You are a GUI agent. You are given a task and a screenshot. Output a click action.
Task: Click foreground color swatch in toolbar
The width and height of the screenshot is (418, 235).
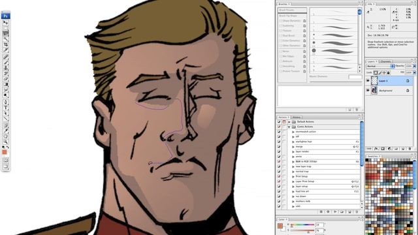[x=5, y=152]
